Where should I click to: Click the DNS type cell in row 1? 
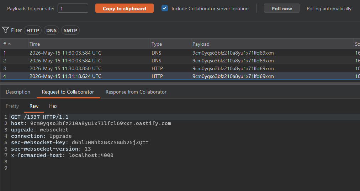[157, 53]
